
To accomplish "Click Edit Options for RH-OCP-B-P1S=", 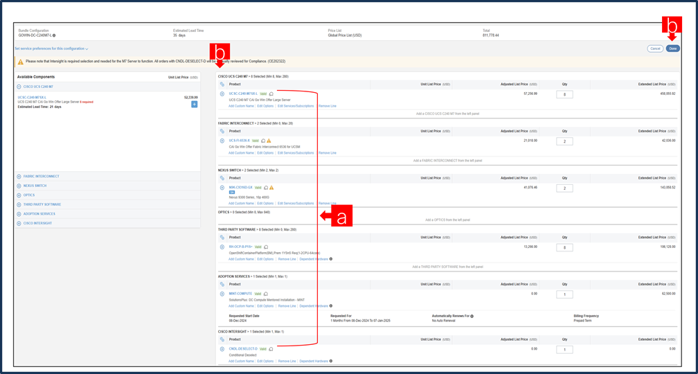I will [x=265, y=259].
